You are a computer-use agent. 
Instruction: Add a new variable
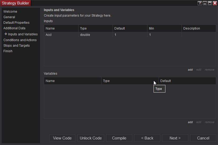(x=190, y=122)
